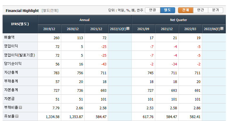Click the 736 total equity value
The width and height of the screenshot is (227, 121).
pyautogui.click(x=80, y=91)
